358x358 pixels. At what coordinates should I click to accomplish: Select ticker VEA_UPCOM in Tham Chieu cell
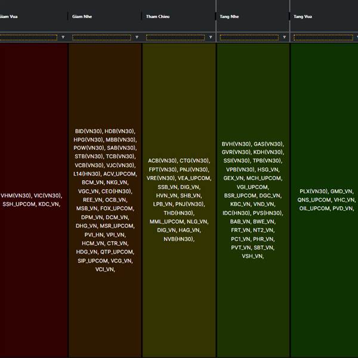pos(194,178)
